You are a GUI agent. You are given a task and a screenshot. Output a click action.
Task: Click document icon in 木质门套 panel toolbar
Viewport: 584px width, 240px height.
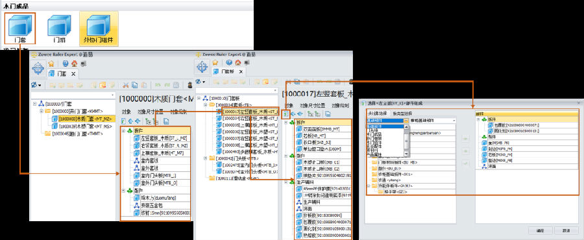[166, 121]
